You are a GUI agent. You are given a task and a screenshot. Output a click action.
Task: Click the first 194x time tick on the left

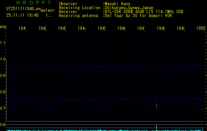click(x=22, y=28)
